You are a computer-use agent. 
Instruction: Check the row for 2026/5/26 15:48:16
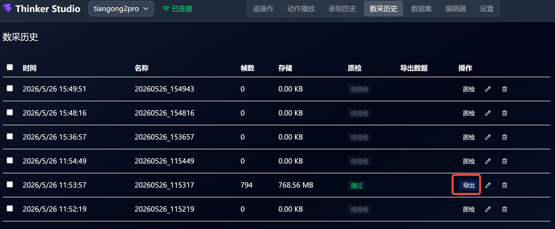pyautogui.click(x=10, y=112)
